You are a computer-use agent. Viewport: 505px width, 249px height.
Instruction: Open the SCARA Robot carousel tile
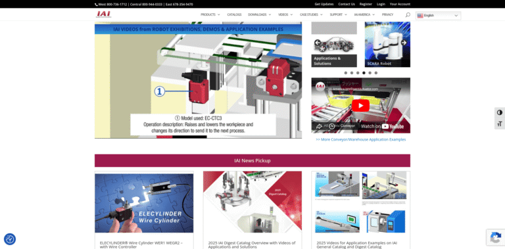[387, 45]
